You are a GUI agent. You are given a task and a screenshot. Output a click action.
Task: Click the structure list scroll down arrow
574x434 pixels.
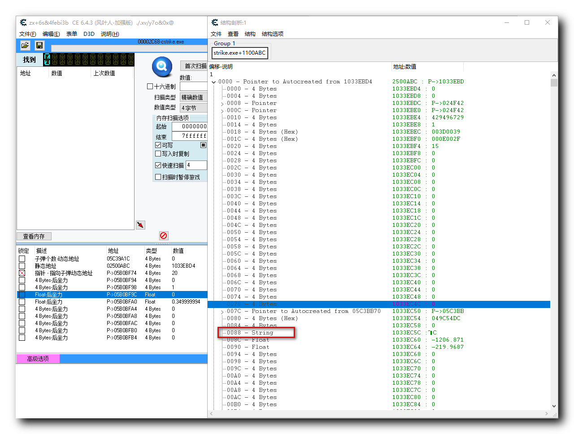pyautogui.click(x=554, y=406)
